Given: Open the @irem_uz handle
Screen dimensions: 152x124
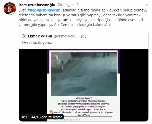Looking at the screenshot, I should pyautogui.click(x=65, y=5).
